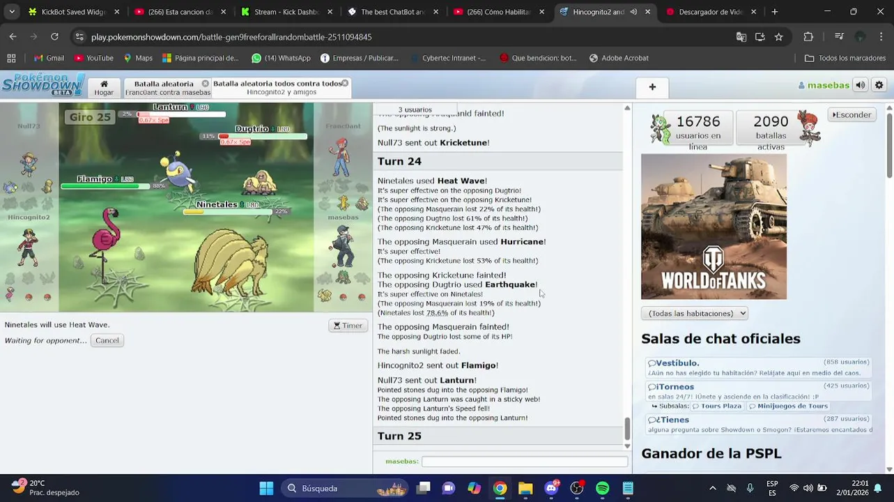Mute the Hincognito2 browser tab audio
Viewport: 894px width, 502px height.
point(633,12)
